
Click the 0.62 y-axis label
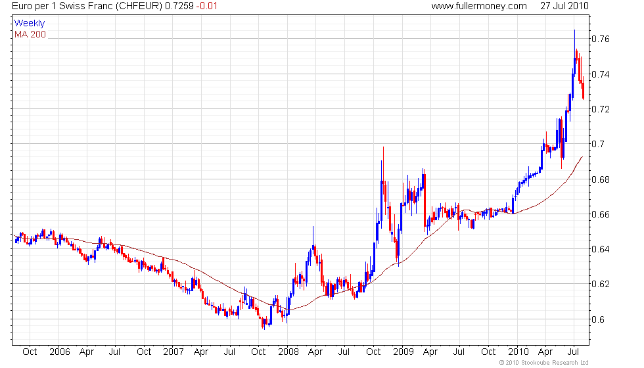pyautogui.click(x=601, y=284)
